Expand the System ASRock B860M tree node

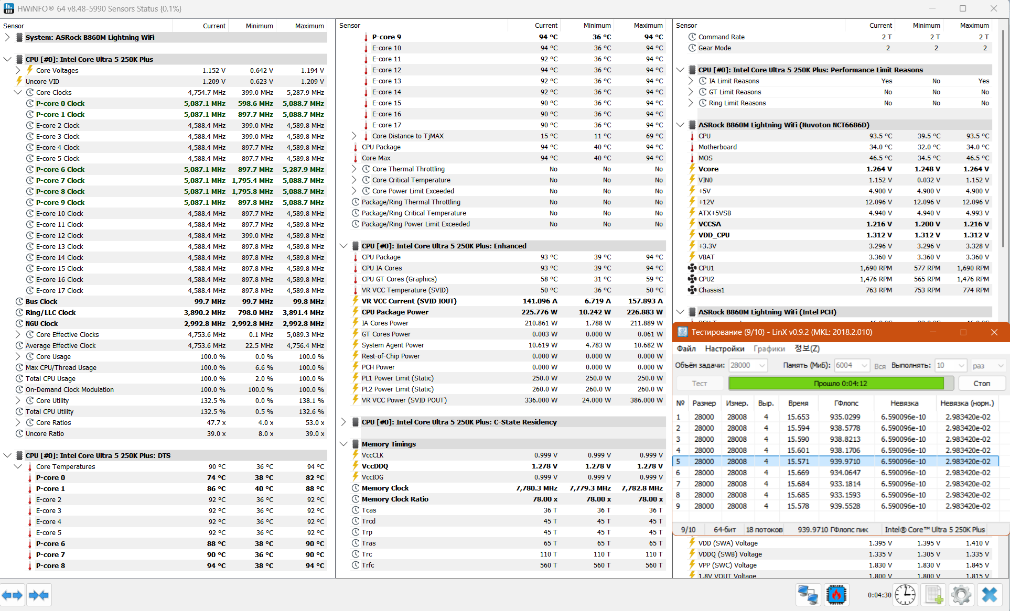coord(7,37)
